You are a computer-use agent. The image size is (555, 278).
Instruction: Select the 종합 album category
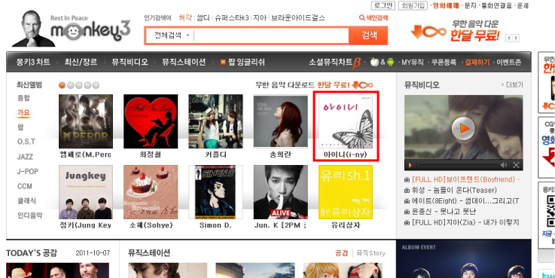[x=23, y=98]
